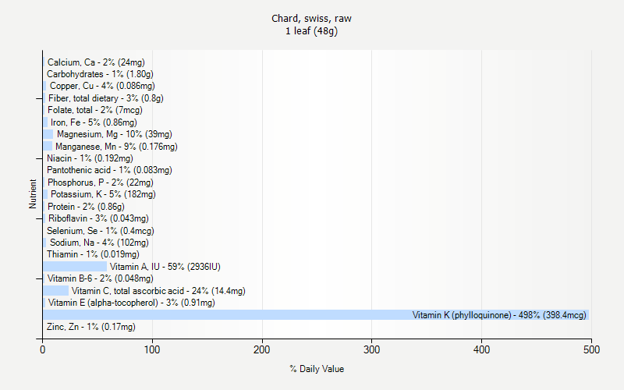Click the Vitamin A, IU bar
The width and height of the screenshot is (624, 390).
(75, 267)
